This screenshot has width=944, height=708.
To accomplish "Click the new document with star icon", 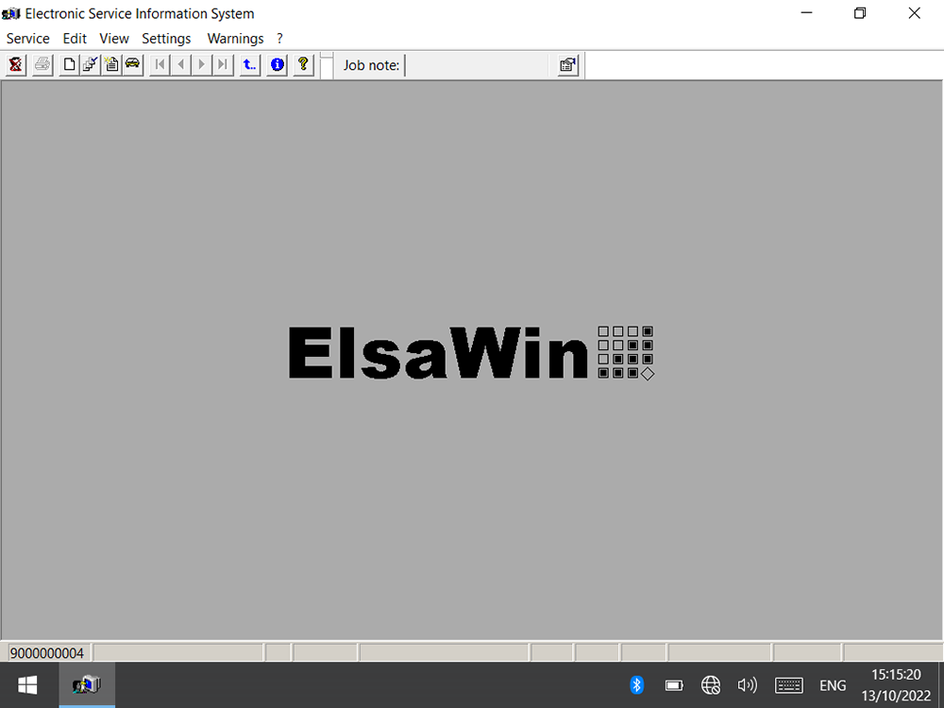I will coord(111,64).
